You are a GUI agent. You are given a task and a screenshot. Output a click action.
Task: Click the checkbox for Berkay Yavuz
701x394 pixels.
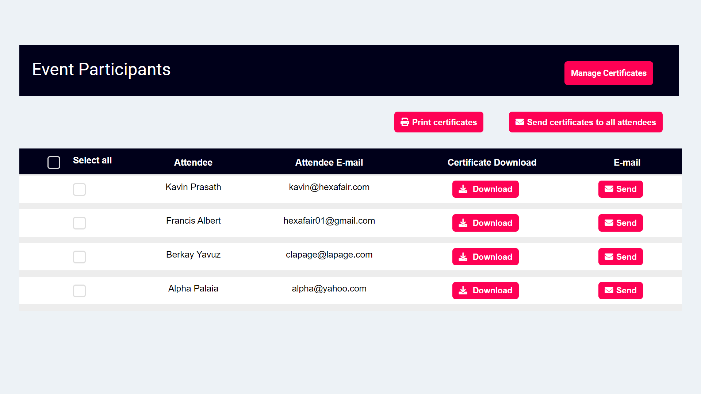[79, 256]
